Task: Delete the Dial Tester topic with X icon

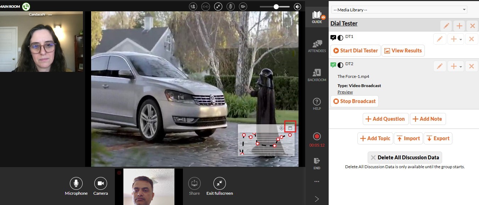Action: (472, 26)
